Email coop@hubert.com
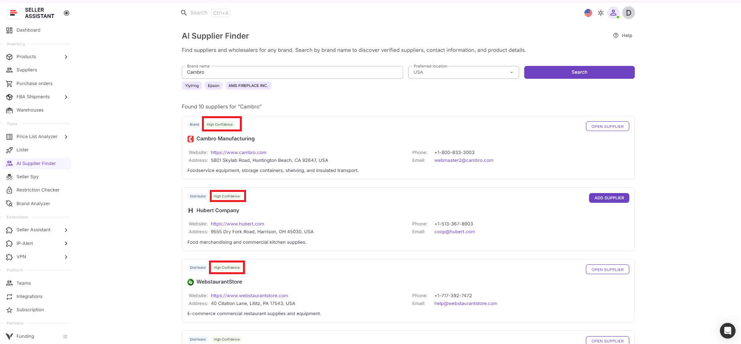This screenshot has height=344, width=741. (x=455, y=232)
